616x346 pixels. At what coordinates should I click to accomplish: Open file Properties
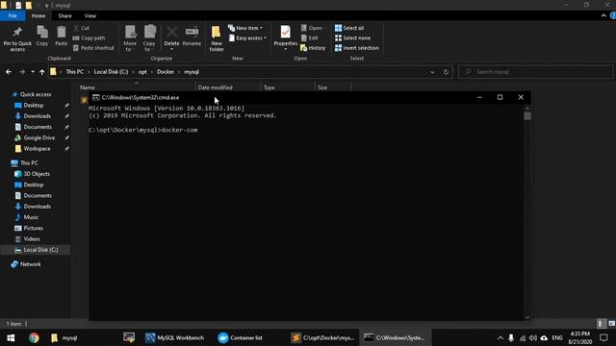point(286,38)
